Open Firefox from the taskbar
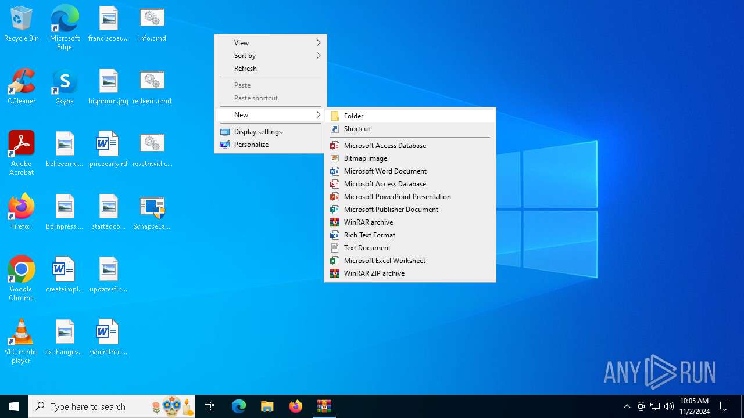Viewport: 744px width, 418px height. click(x=295, y=406)
